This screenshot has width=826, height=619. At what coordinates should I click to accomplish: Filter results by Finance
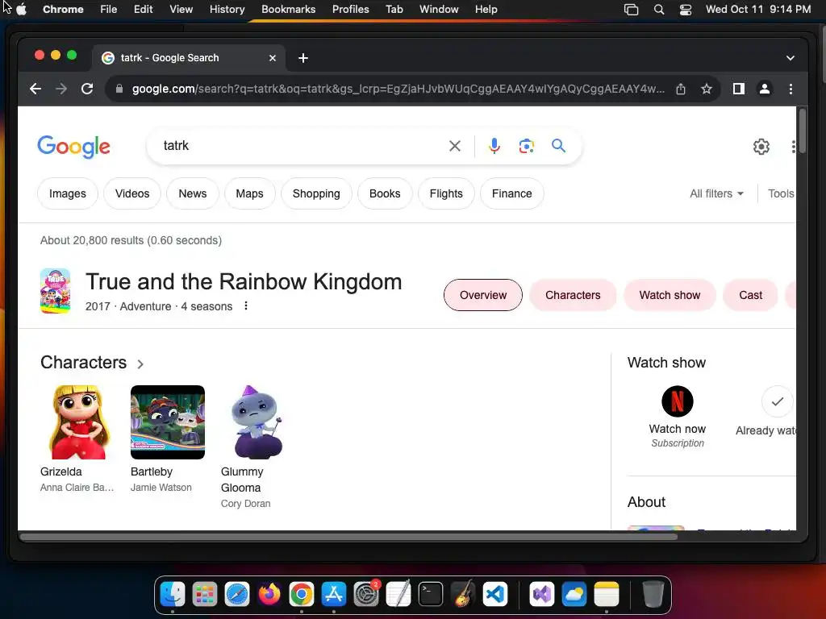[x=512, y=193]
